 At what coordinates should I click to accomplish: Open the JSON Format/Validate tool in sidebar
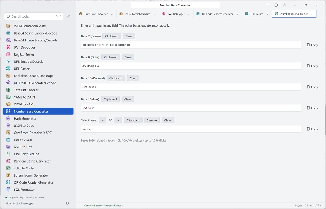[x=38, y=26]
